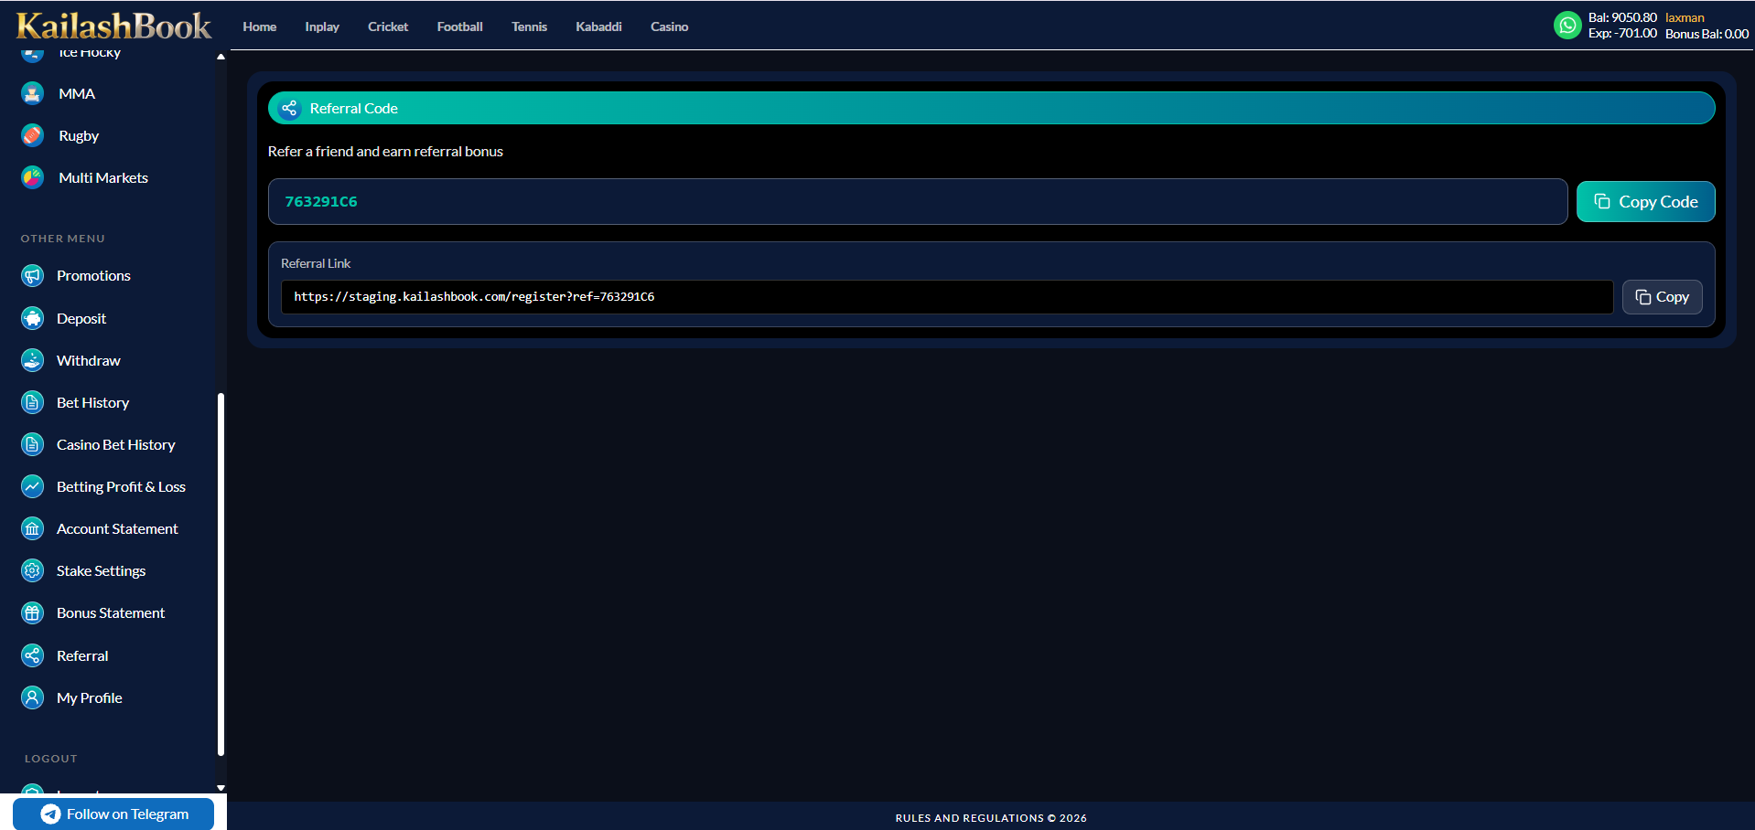Click the MMA sport icon
Viewport: 1755px width, 830px height.
pos(32,93)
